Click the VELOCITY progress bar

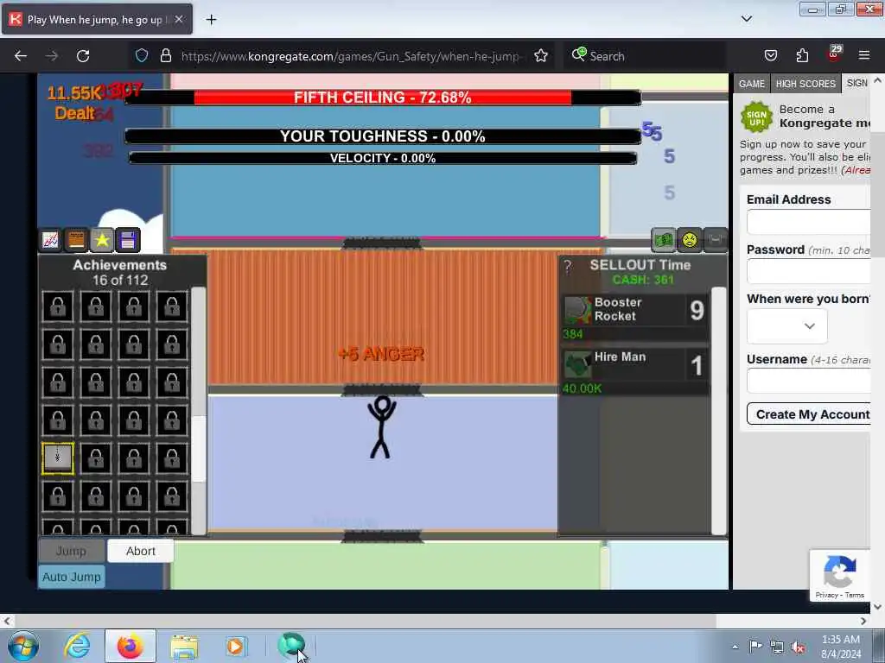(x=383, y=158)
